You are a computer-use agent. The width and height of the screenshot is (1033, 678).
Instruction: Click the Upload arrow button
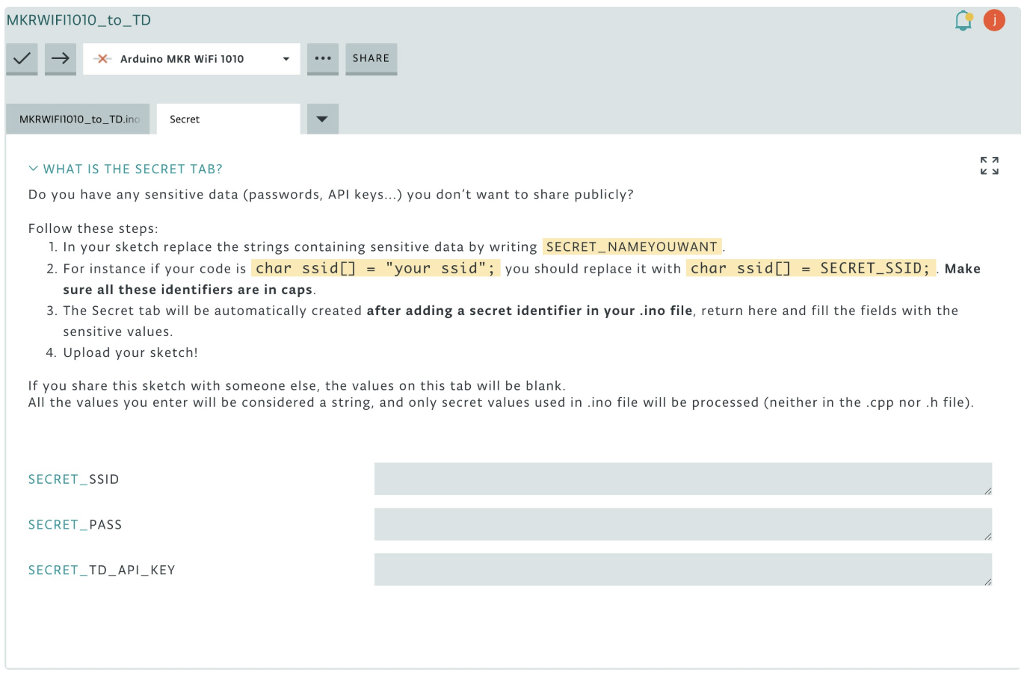click(61, 58)
